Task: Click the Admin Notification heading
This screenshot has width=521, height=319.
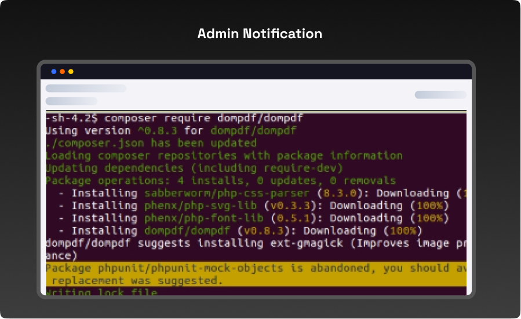Action: (260, 34)
